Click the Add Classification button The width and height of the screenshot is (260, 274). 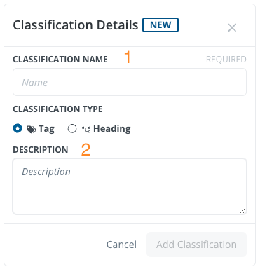(196, 245)
